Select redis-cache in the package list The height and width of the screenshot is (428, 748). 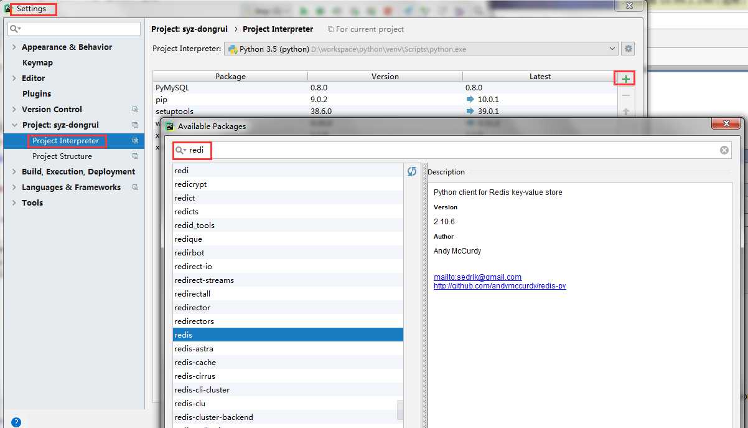click(x=288, y=362)
